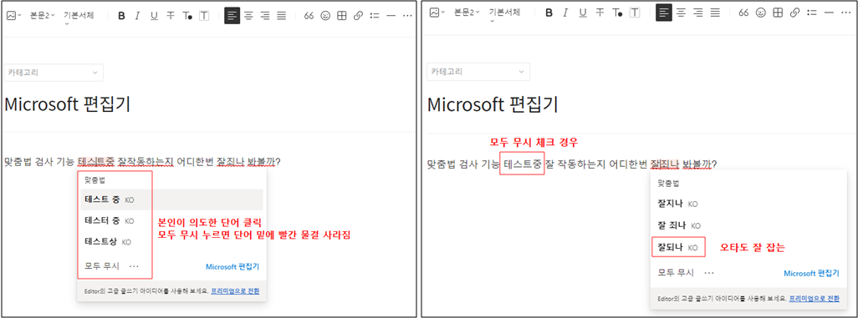The image size is (858, 318).
Task: Open the 본문2 paragraph style dropdown, left editor
Action: (43, 16)
